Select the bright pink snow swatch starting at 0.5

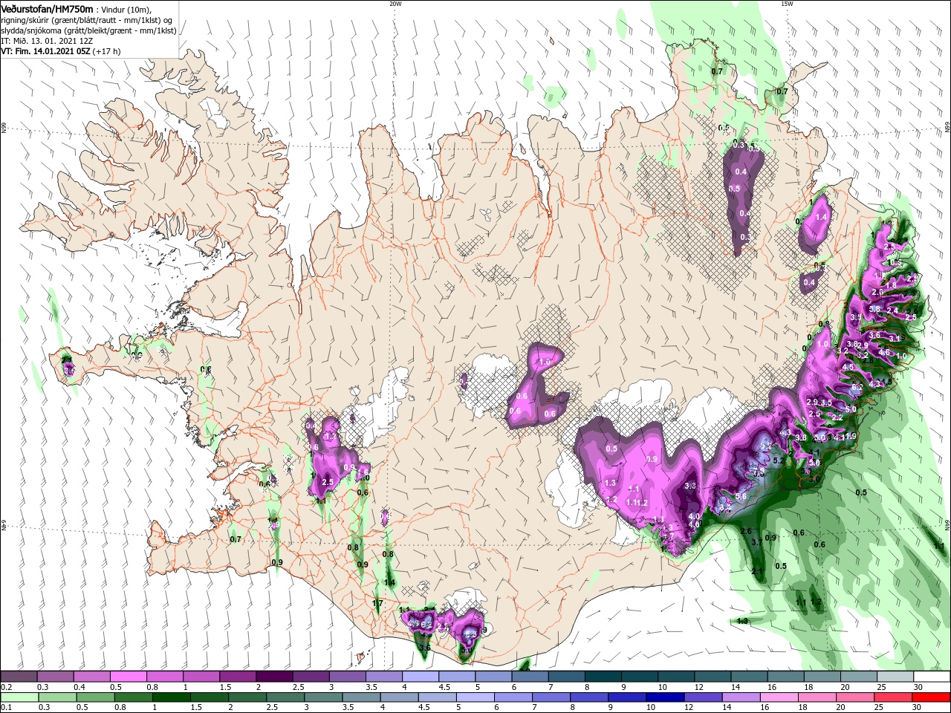128,677
